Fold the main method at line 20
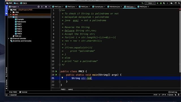181x102 pixels. point(60,75)
